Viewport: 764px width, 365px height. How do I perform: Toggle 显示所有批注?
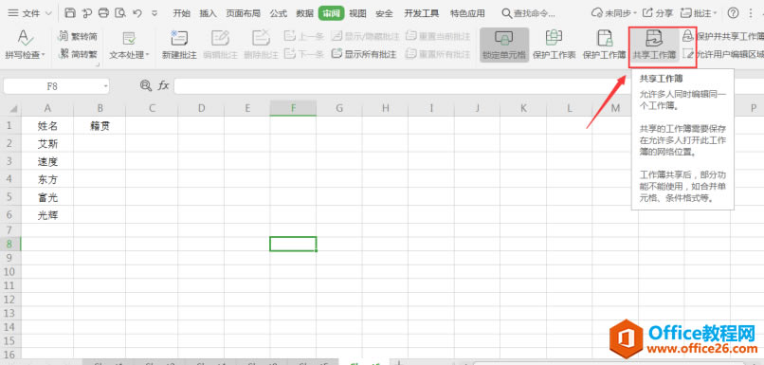tap(363, 54)
